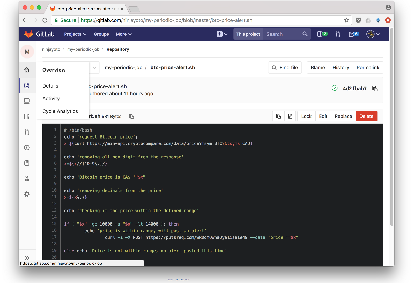Bookmark this page with the star icon
Screen dimensions: 414x283
tap(347, 20)
